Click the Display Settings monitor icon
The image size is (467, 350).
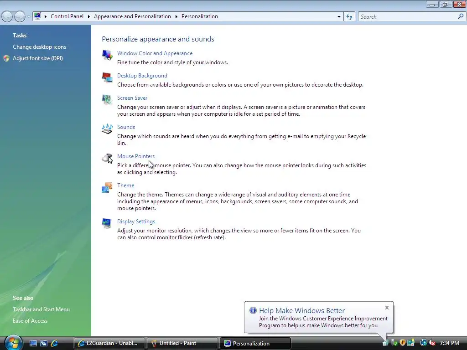point(107,223)
